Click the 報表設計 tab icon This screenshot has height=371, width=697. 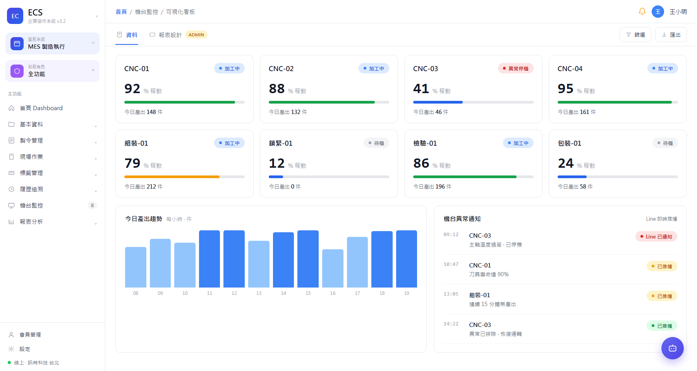[153, 35]
